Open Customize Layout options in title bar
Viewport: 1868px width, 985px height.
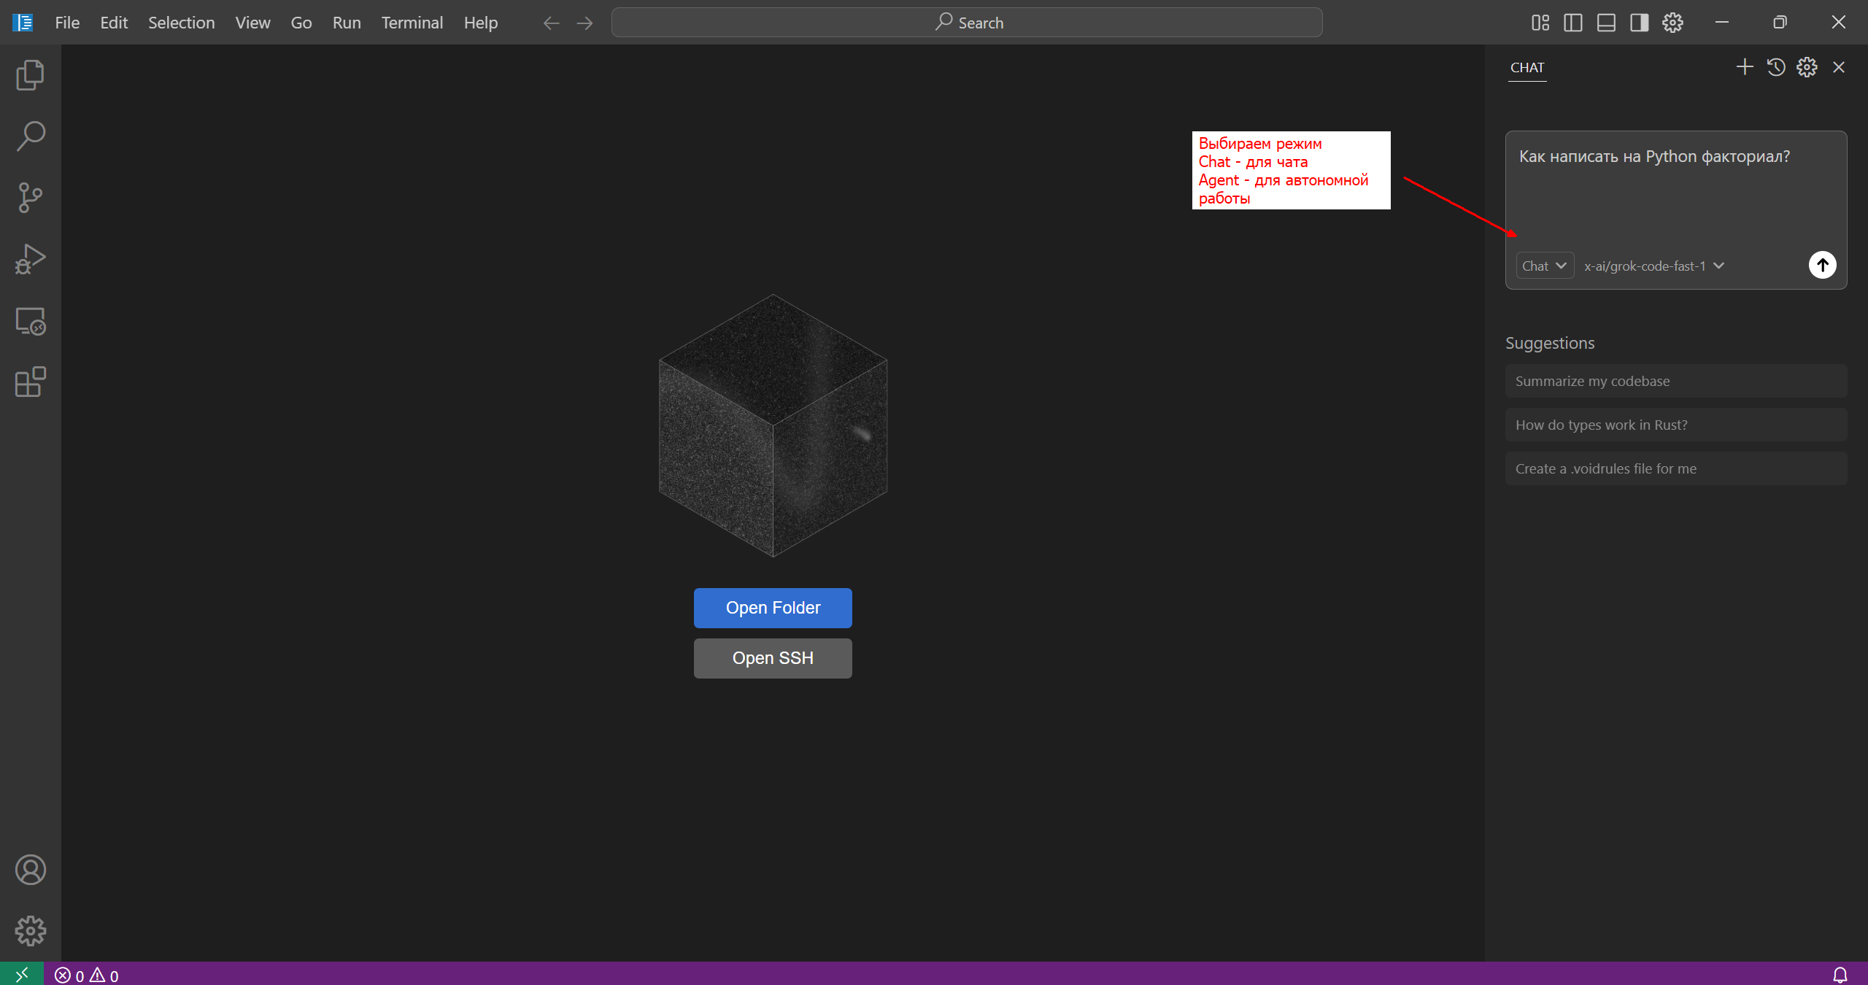pos(1540,23)
